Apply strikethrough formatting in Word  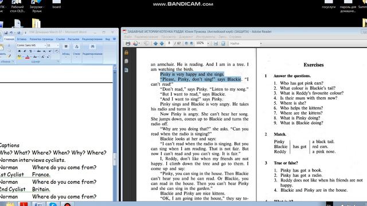pos(38,51)
